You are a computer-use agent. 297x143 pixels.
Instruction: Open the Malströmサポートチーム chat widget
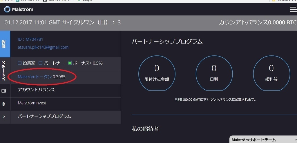263,140
